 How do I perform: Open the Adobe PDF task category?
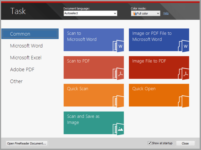pyautogui.click(x=22, y=69)
